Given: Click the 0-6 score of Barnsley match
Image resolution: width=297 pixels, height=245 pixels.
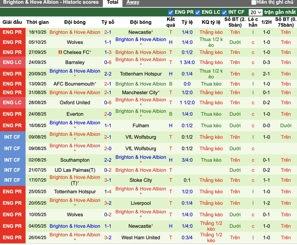Looking at the screenshot, I should [108, 62].
